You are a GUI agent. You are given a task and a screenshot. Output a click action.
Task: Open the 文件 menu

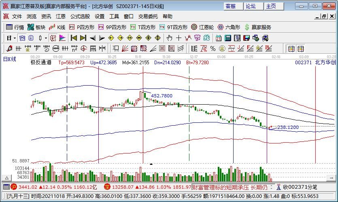coord(17,16)
